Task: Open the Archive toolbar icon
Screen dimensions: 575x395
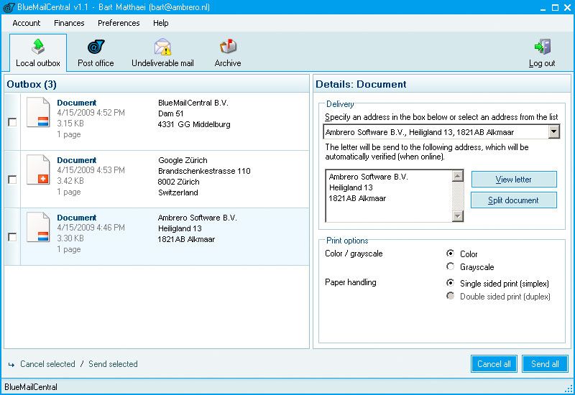Action: click(228, 47)
